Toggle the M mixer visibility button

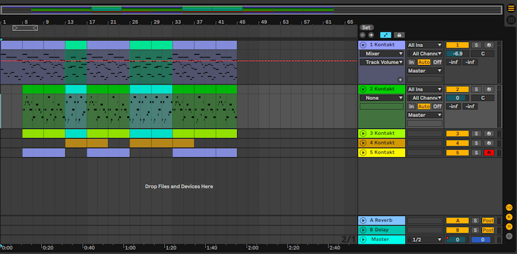(509, 226)
